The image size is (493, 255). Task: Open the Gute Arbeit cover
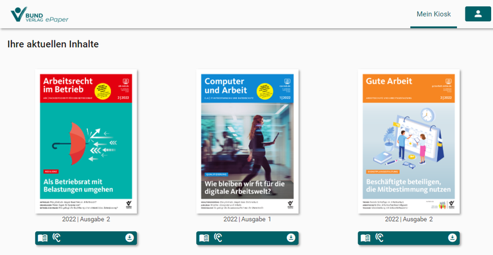[409, 142]
